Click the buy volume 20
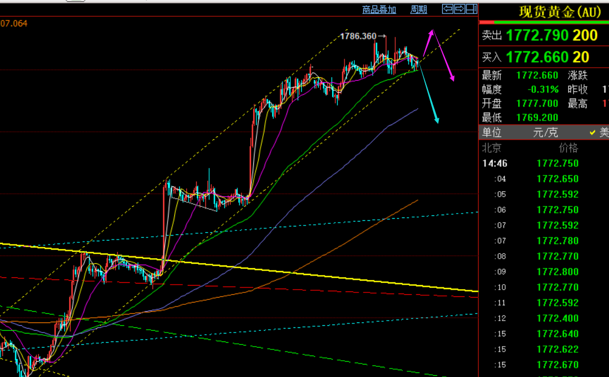 (581, 57)
